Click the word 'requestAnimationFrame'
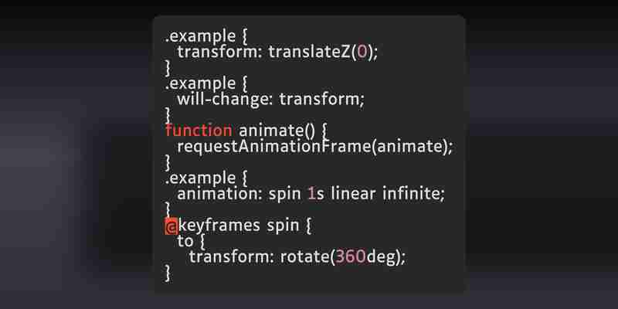 [x=274, y=147]
